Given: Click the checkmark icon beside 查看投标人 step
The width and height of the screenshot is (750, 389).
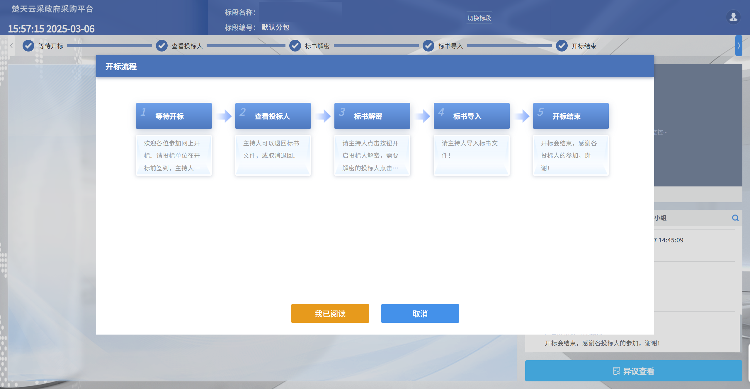Looking at the screenshot, I should (x=161, y=46).
